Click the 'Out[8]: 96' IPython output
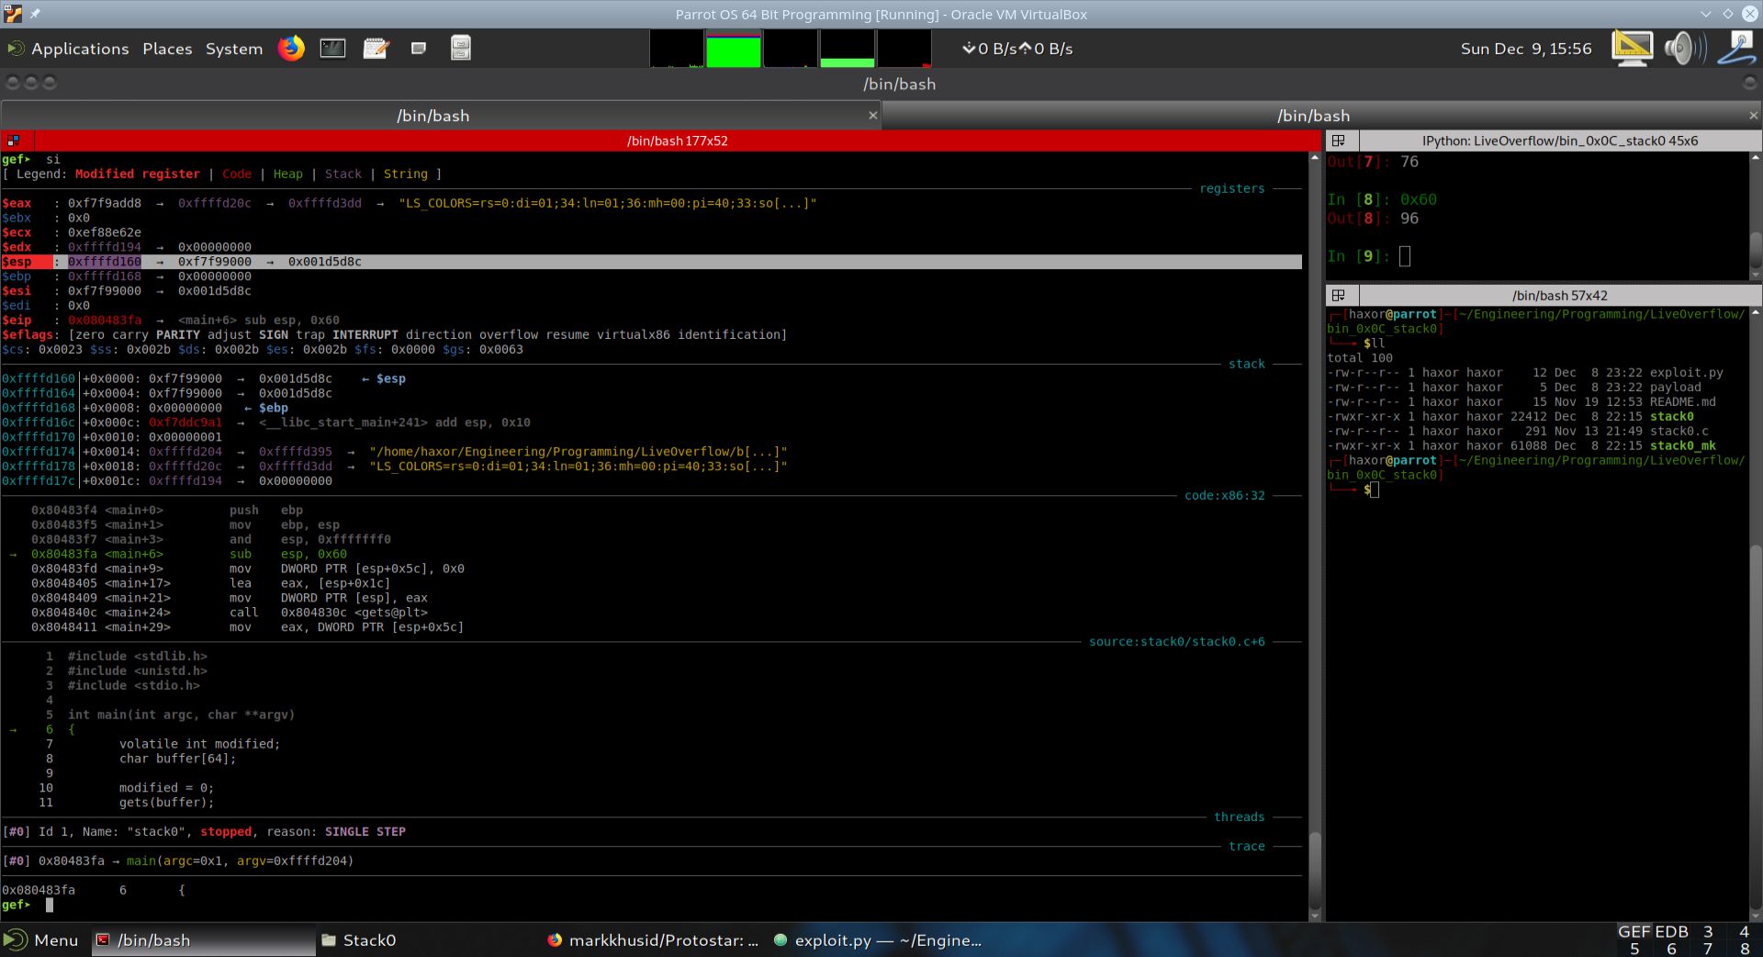 pos(1373,219)
